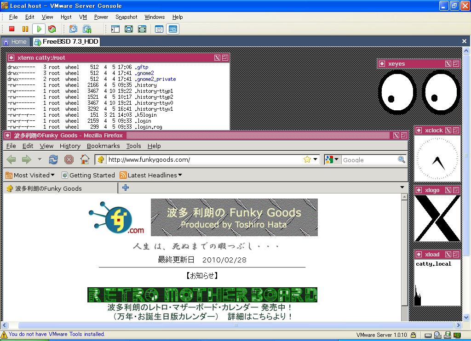Click the quick switch mode toolbar icon
471x341 pixels.
(142, 29)
